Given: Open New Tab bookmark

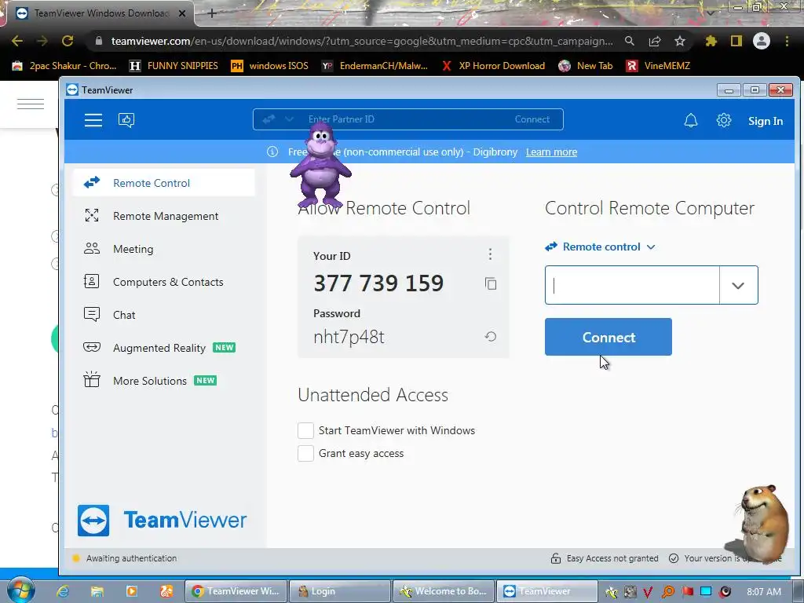Looking at the screenshot, I should pos(586,66).
